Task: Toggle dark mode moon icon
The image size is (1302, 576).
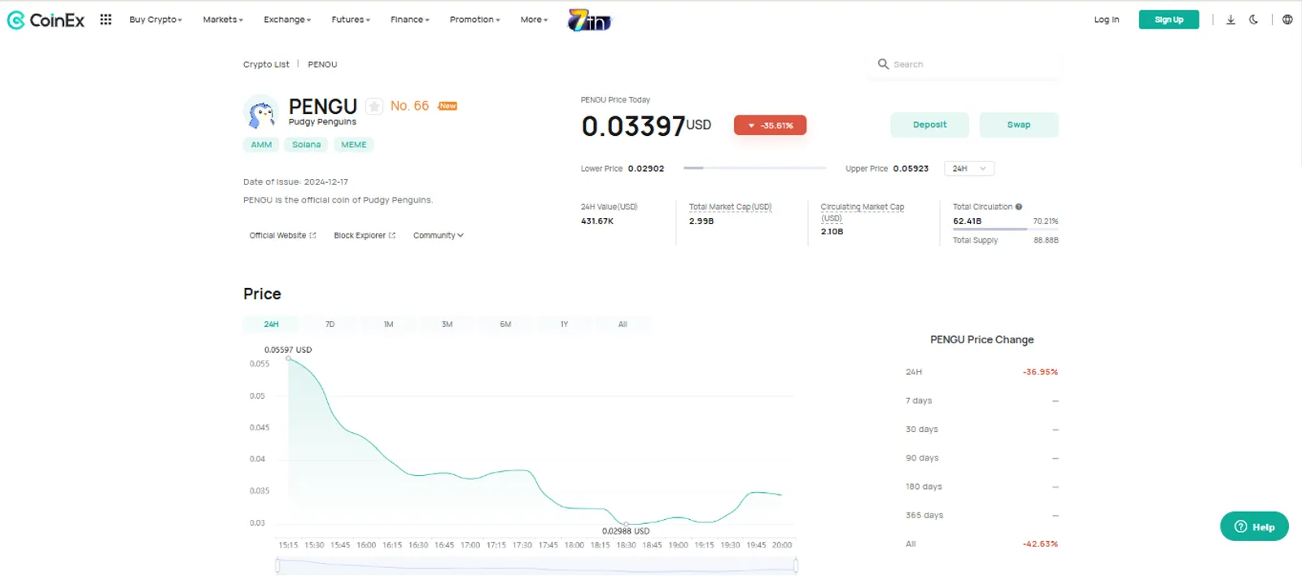Action: [1254, 20]
